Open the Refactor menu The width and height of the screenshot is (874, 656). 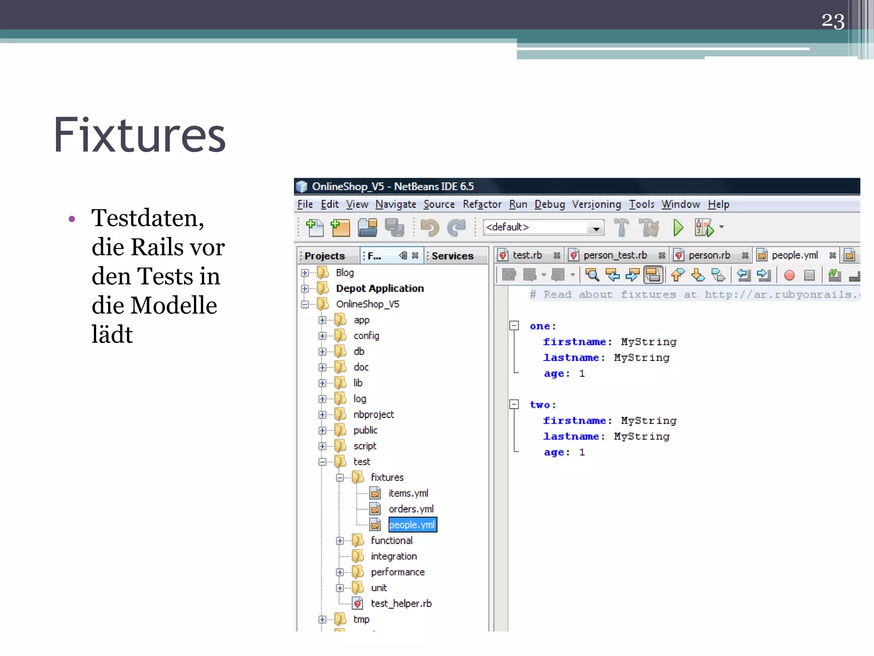pos(482,205)
